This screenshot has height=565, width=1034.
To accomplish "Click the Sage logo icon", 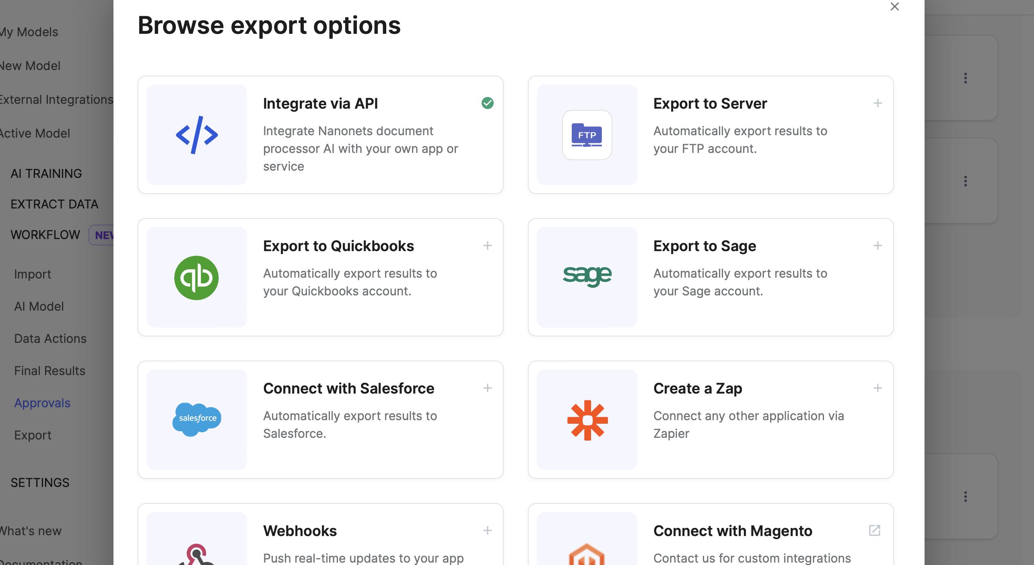I will pyautogui.click(x=587, y=276).
